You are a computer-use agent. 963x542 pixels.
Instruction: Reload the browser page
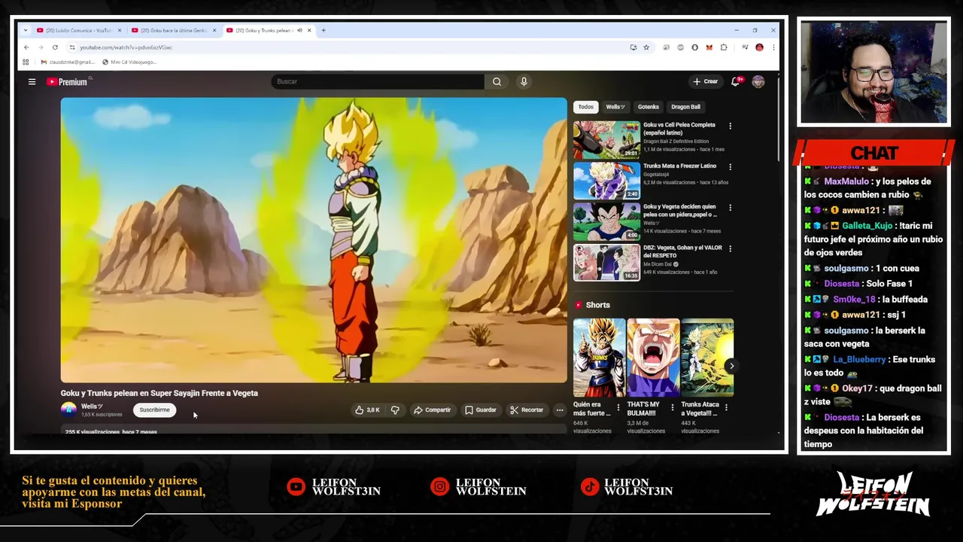55,47
